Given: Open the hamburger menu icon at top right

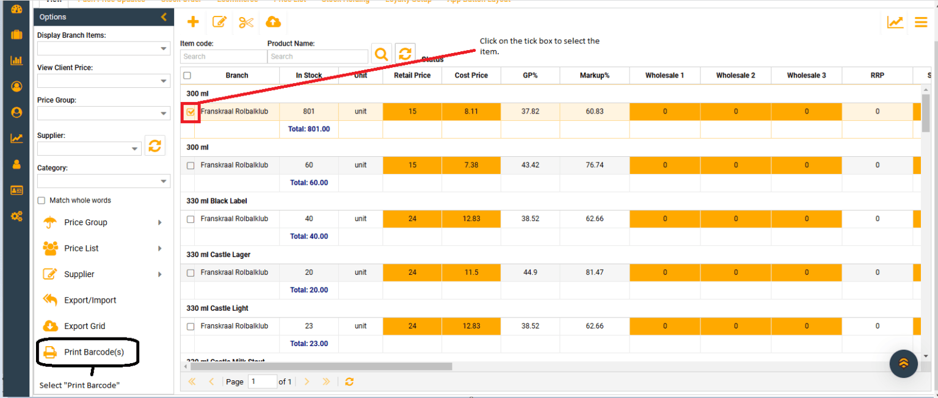Looking at the screenshot, I should [x=921, y=23].
